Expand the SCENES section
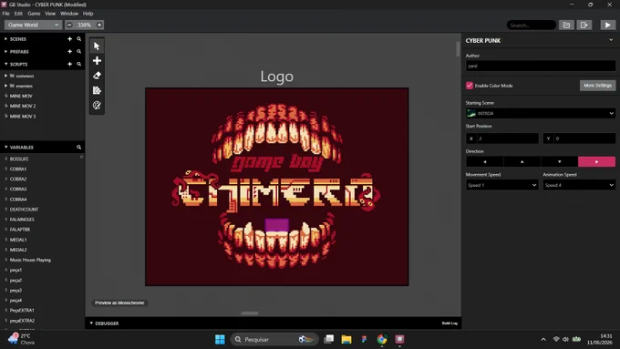This screenshot has width=620, height=349. coord(6,39)
